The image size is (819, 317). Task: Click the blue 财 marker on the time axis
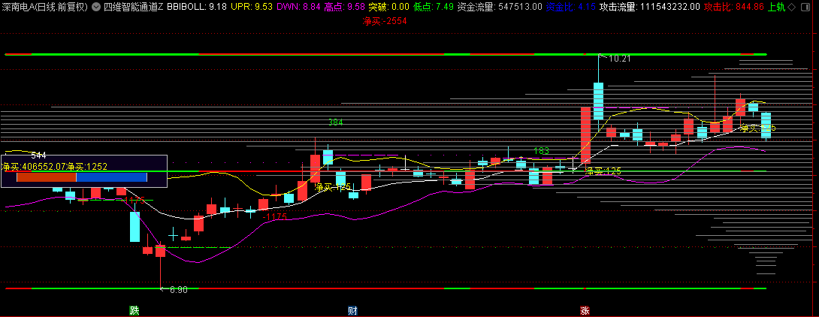[x=353, y=311]
